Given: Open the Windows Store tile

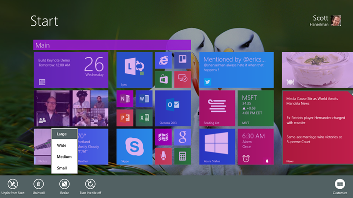Looking at the screenshot, I should [x=163, y=80].
